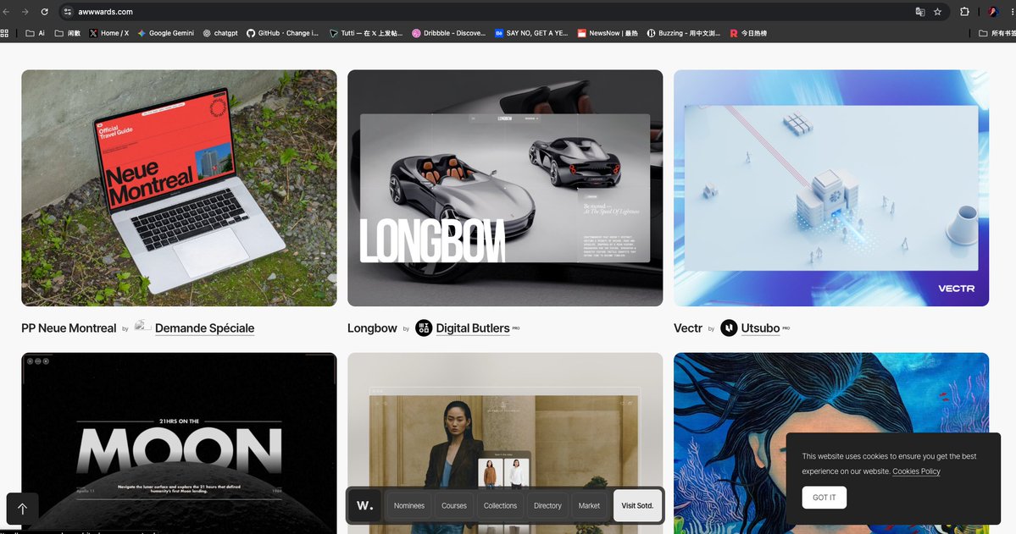
Task: Click the scroll-to-top arrow button
Action: (23, 509)
